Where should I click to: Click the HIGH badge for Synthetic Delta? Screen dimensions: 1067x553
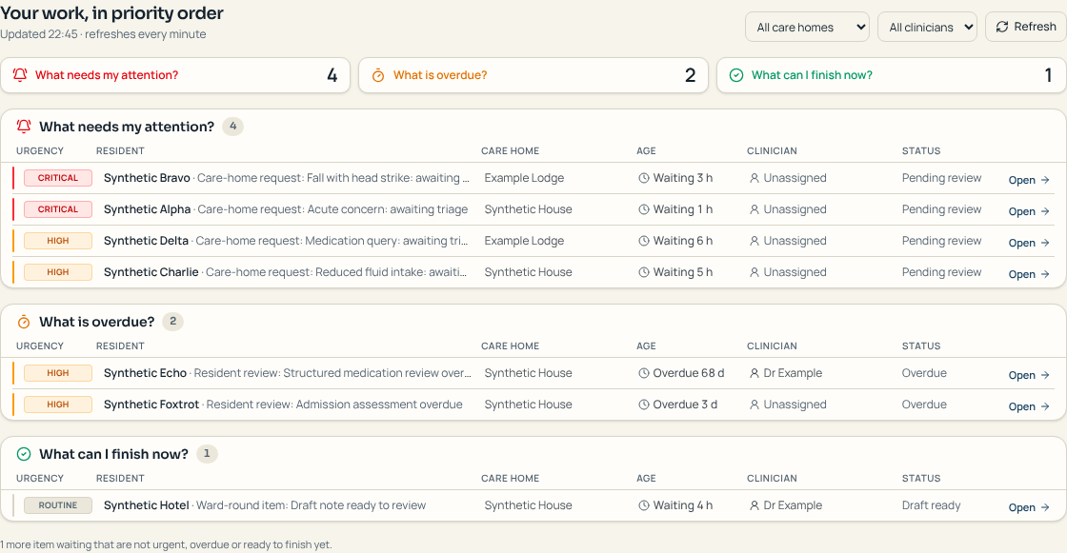click(58, 241)
